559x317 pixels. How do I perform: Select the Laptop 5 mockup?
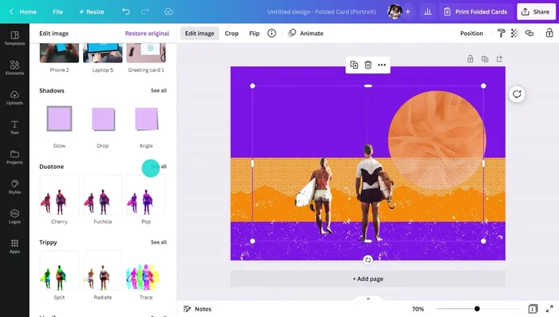pos(103,53)
